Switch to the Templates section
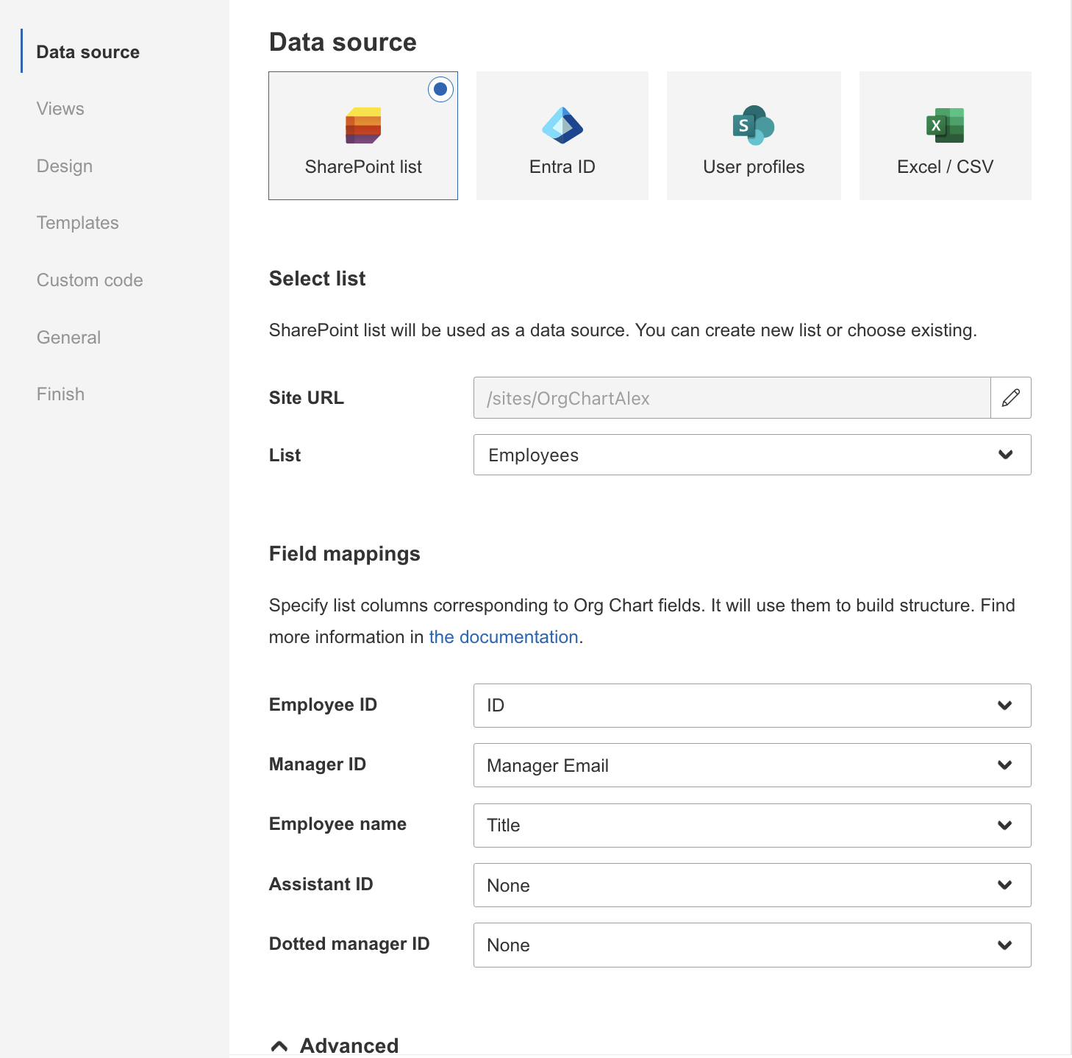Image resolution: width=1072 pixels, height=1058 pixels. (x=77, y=222)
